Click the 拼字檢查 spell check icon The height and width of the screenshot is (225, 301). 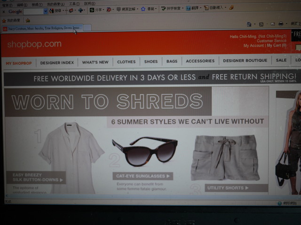(163, 8)
